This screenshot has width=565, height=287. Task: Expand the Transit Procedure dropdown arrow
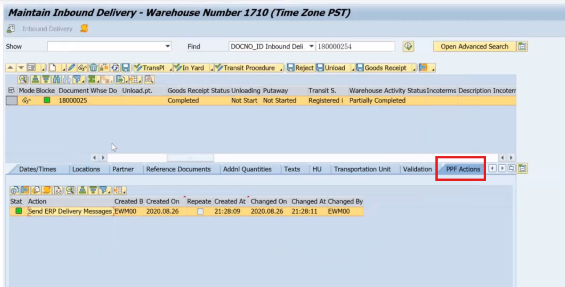(x=281, y=68)
